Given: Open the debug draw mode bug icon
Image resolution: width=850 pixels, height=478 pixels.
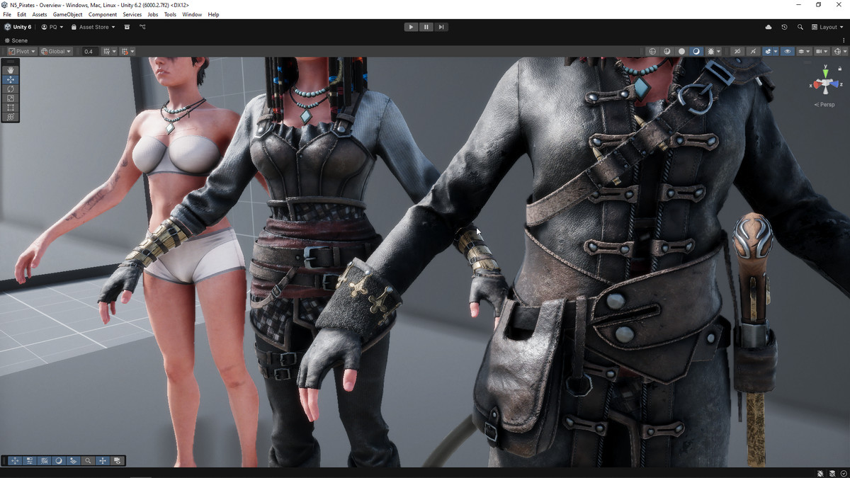Looking at the screenshot, I should (711, 52).
